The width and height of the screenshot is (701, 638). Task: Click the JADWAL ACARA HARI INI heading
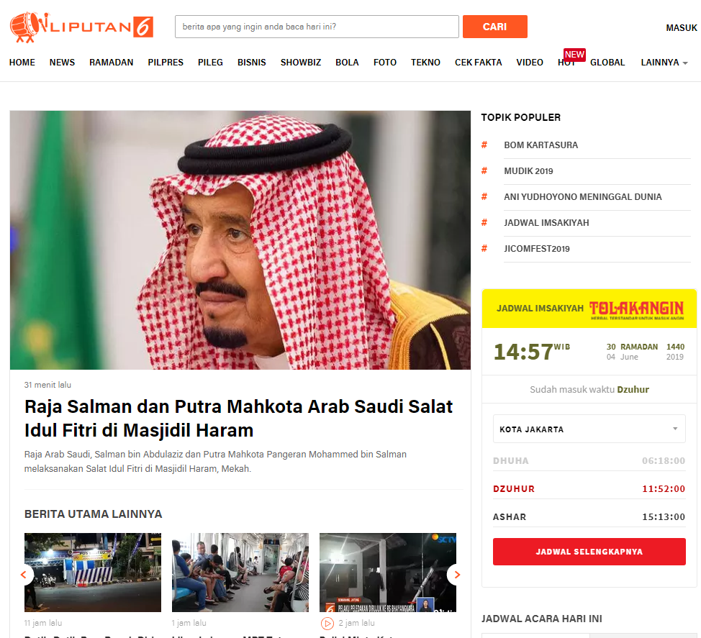pyautogui.click(x=541, y=619)
